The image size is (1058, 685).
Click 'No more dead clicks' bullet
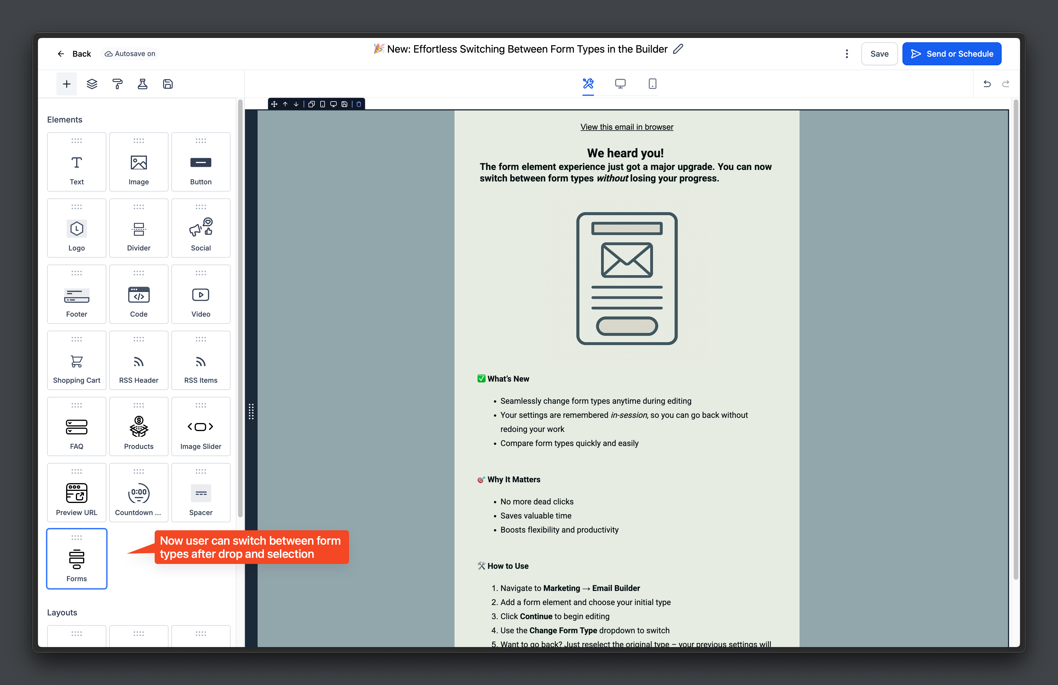[x=536, y=502]
